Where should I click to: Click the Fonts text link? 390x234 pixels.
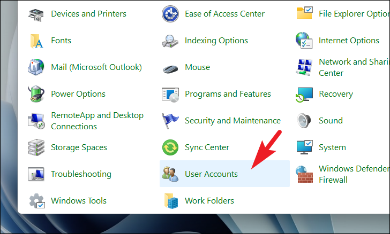pos(61,41)
